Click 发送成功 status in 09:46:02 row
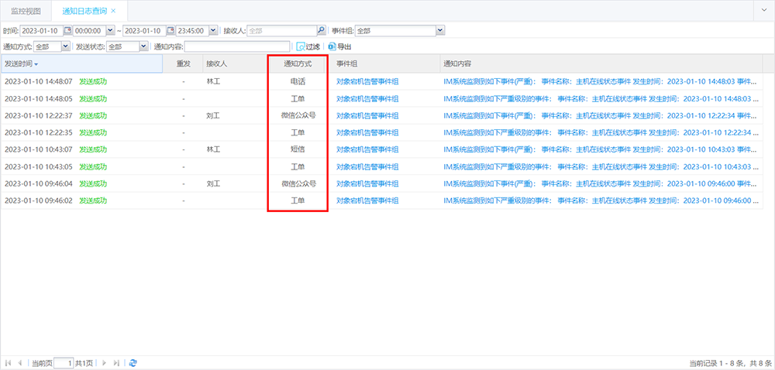 click(93, 200)
